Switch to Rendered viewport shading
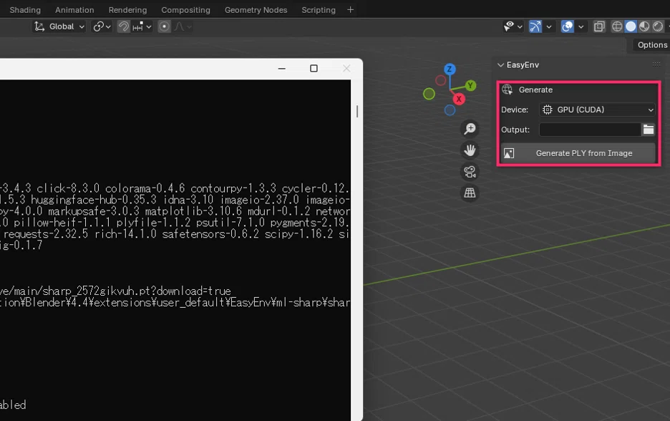This screenshot has width=670, height=421. coord(658,26)
